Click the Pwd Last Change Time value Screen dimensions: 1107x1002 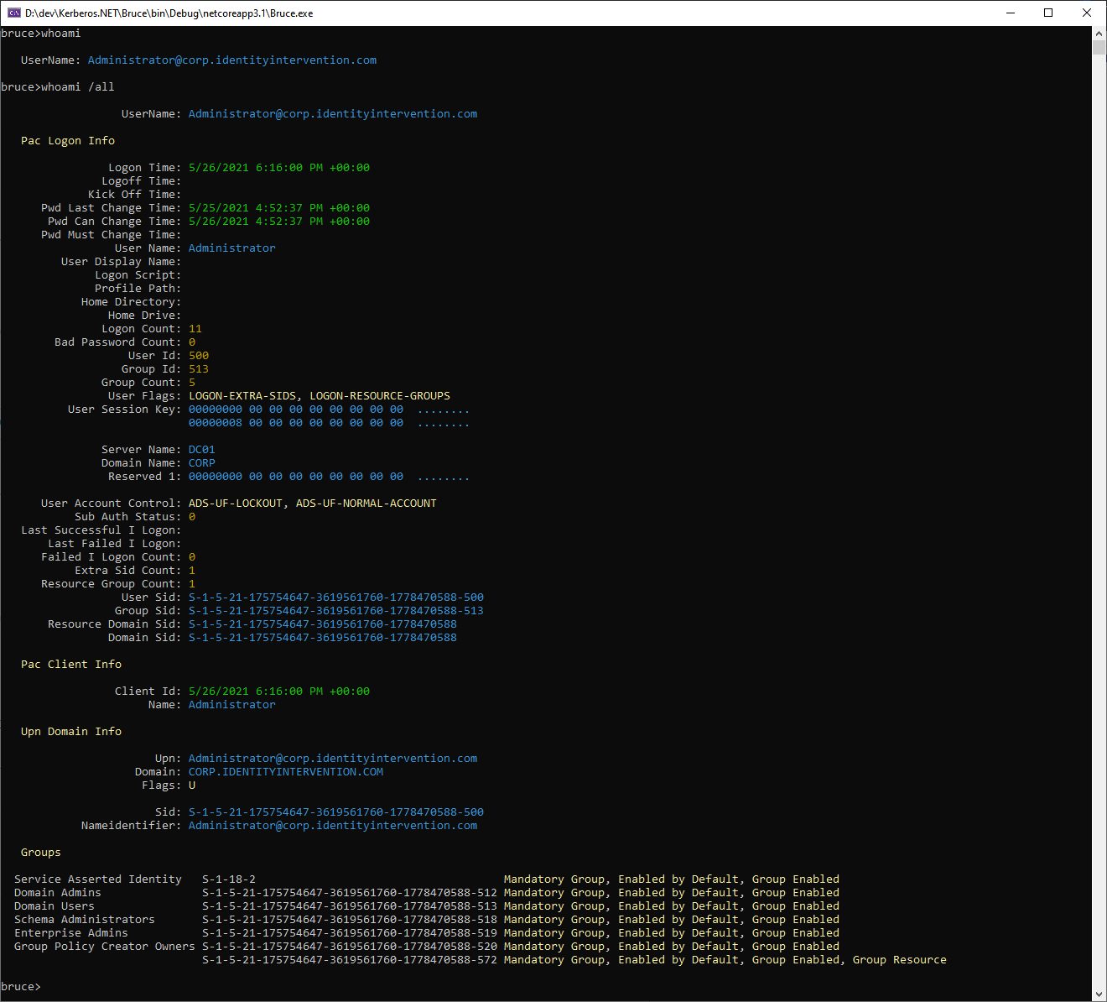pos(279,208)
